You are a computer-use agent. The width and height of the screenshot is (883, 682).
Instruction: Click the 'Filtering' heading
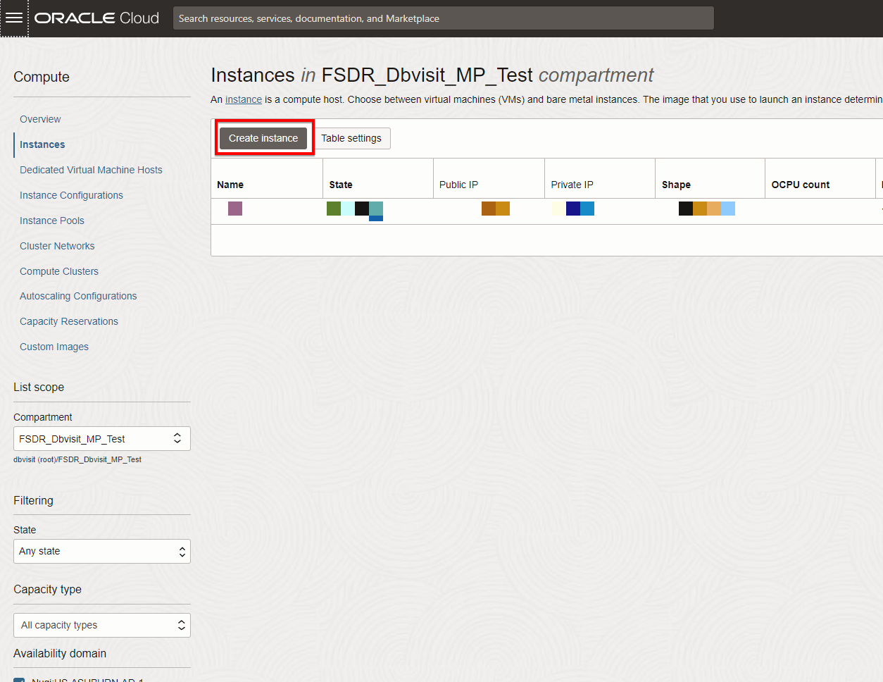pyautogui.click(x=33, y=500)
